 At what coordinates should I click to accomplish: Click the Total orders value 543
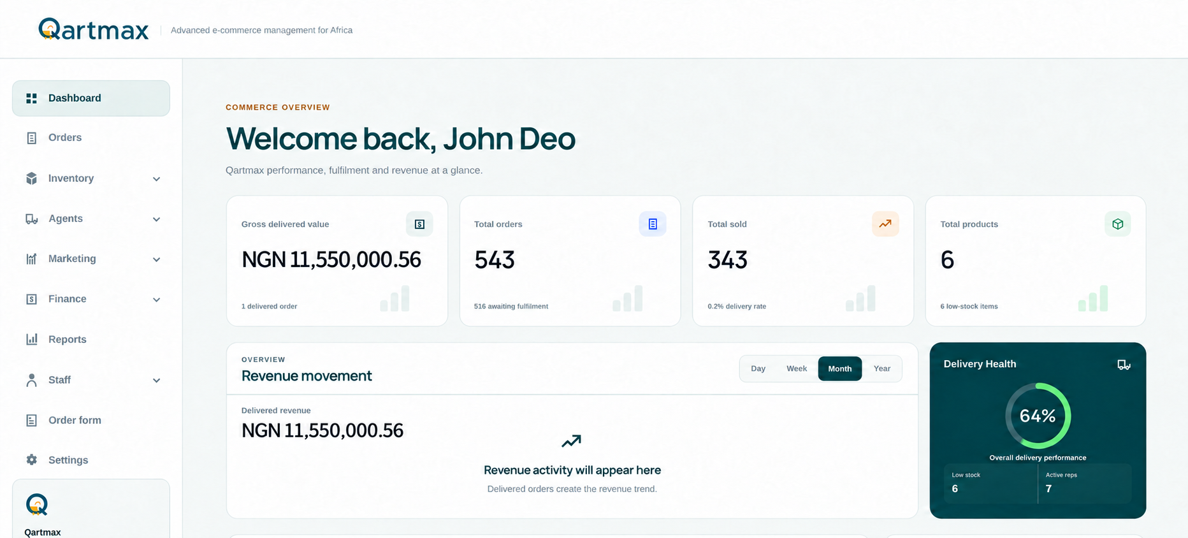[x=495, y=259]
